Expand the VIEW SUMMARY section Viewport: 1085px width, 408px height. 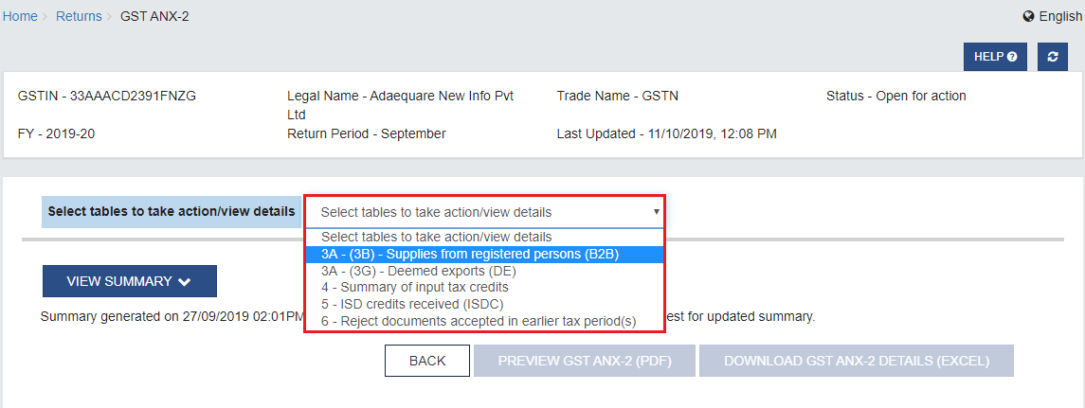(130, 281)
